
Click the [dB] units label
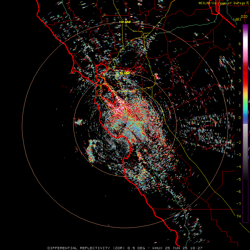(237, 19)
